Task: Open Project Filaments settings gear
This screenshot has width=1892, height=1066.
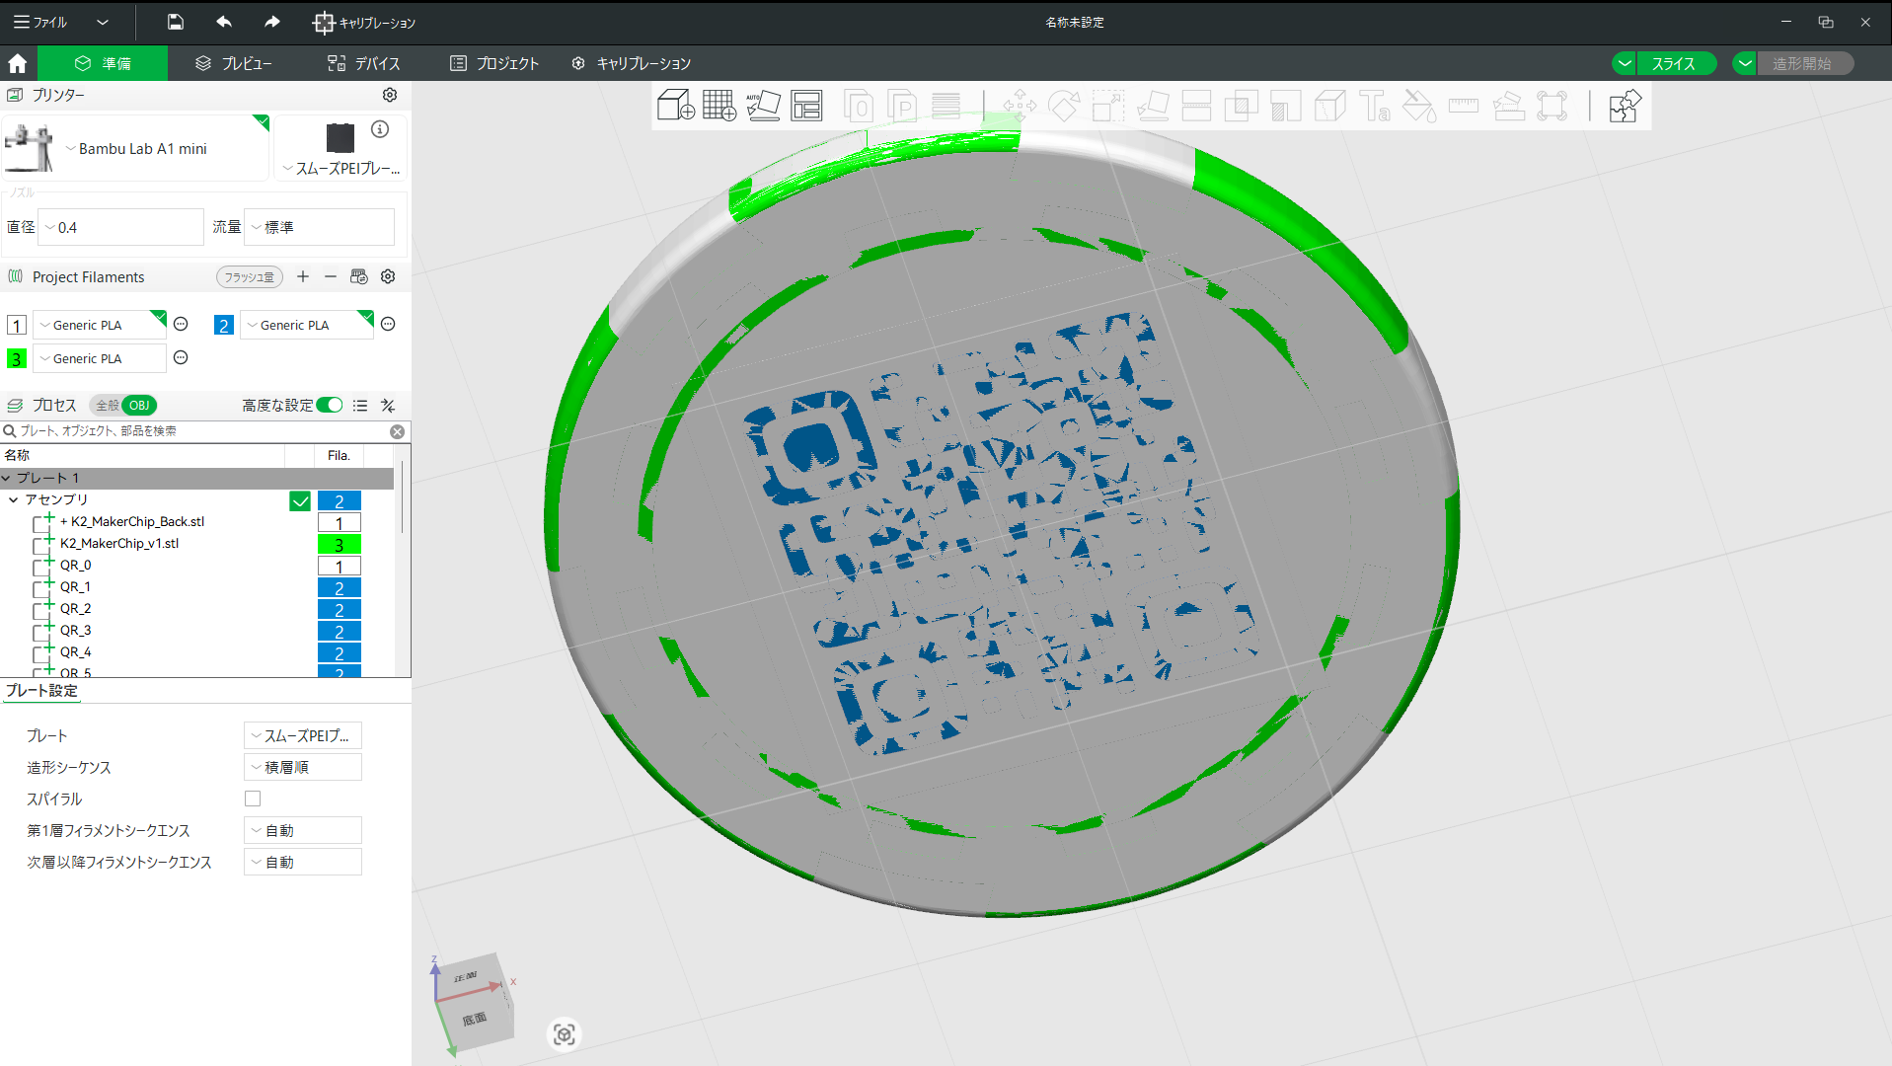Action: coord(388,276)
